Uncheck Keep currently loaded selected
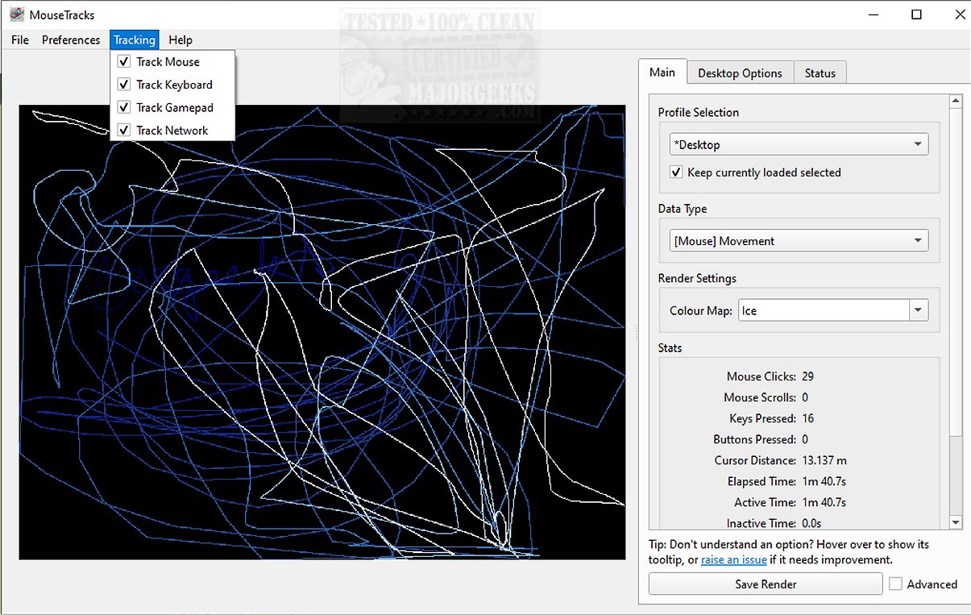 click(677, 172)
